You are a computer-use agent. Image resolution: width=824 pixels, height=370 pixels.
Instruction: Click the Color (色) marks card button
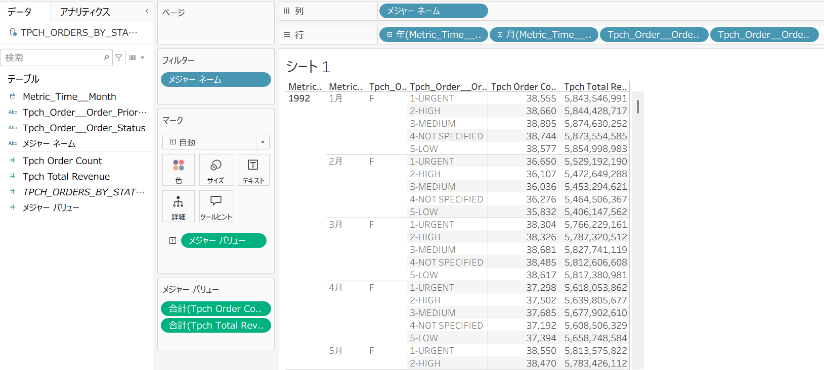tap(178, 170)
